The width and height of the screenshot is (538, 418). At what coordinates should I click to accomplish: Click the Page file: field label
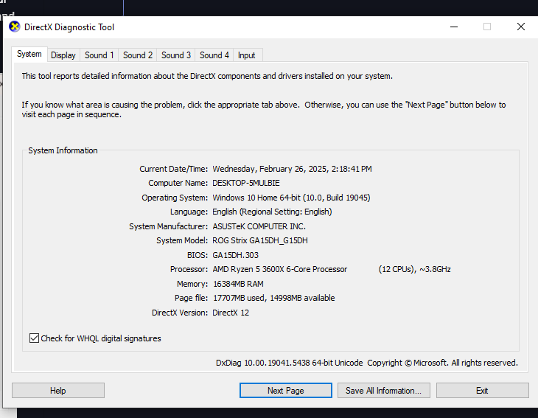[x=191, y=298]
